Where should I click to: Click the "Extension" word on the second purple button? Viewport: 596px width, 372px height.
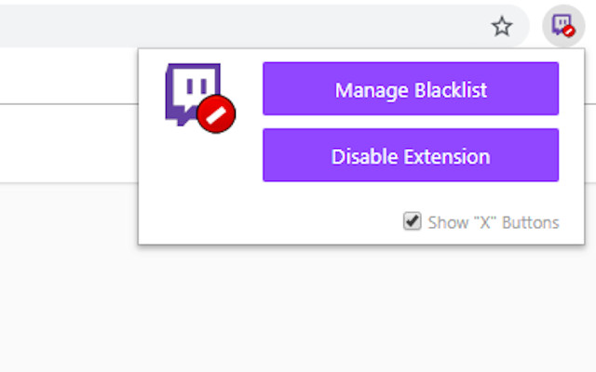447,157
